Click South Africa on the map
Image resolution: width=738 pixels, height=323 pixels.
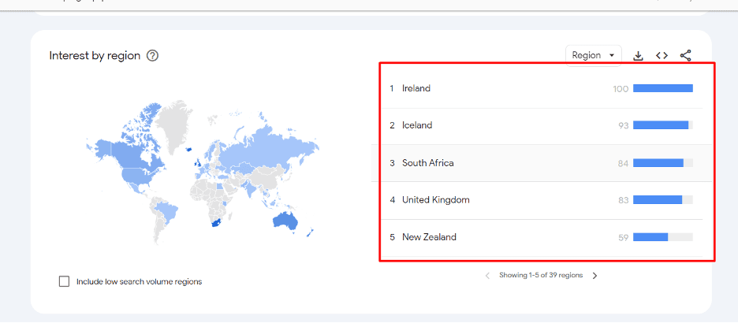pos(216,222)
